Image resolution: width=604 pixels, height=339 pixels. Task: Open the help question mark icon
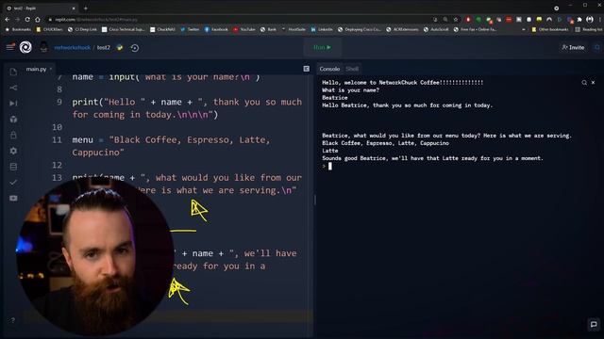12,320
